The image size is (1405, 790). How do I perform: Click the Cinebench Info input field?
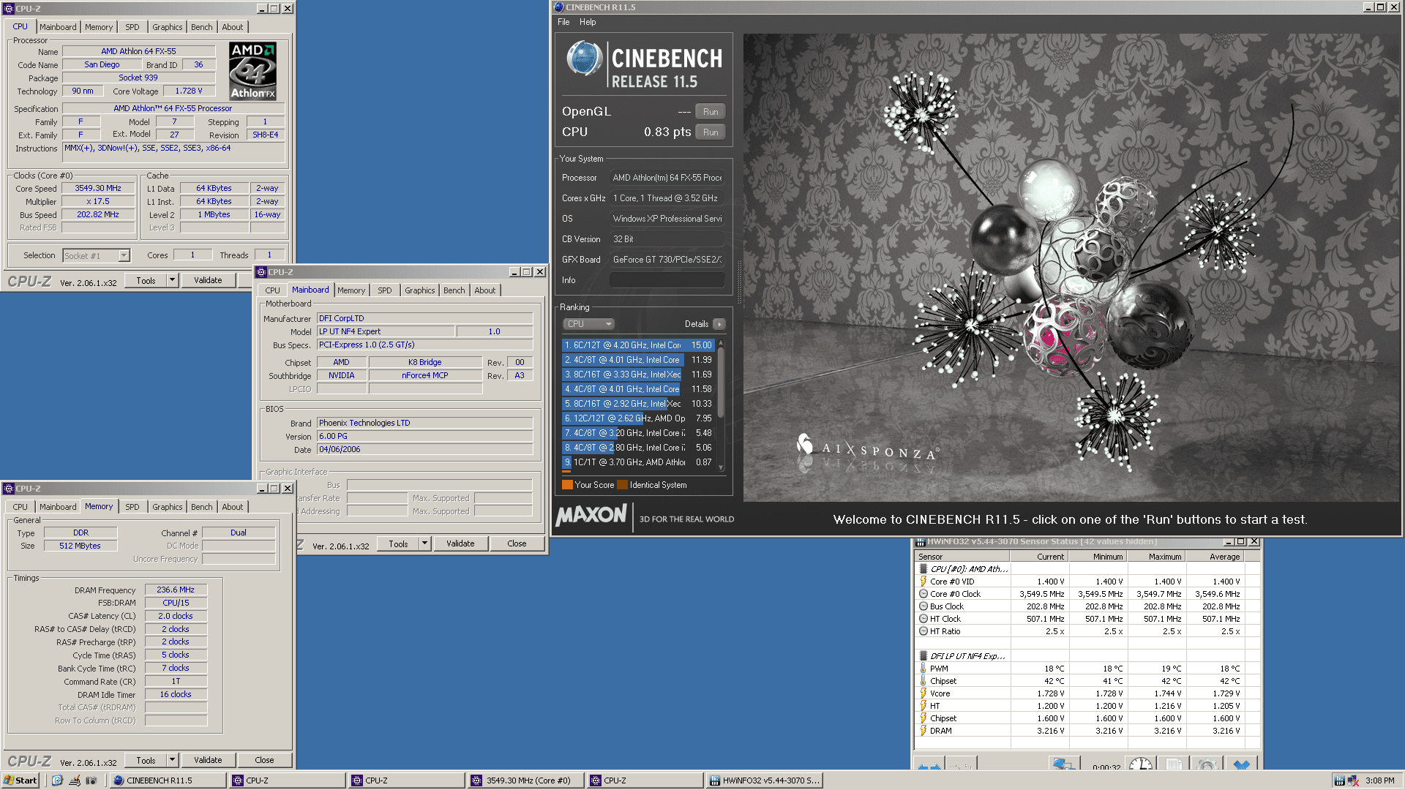click(667, 280)
